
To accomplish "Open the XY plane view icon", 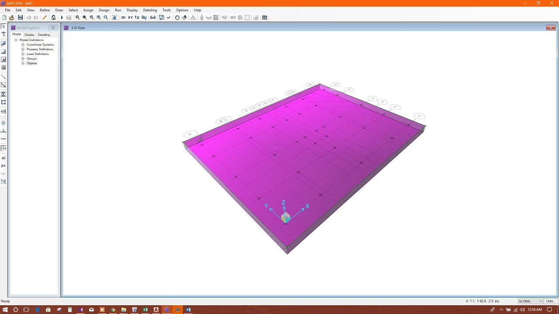I will (x=130, y=17).
